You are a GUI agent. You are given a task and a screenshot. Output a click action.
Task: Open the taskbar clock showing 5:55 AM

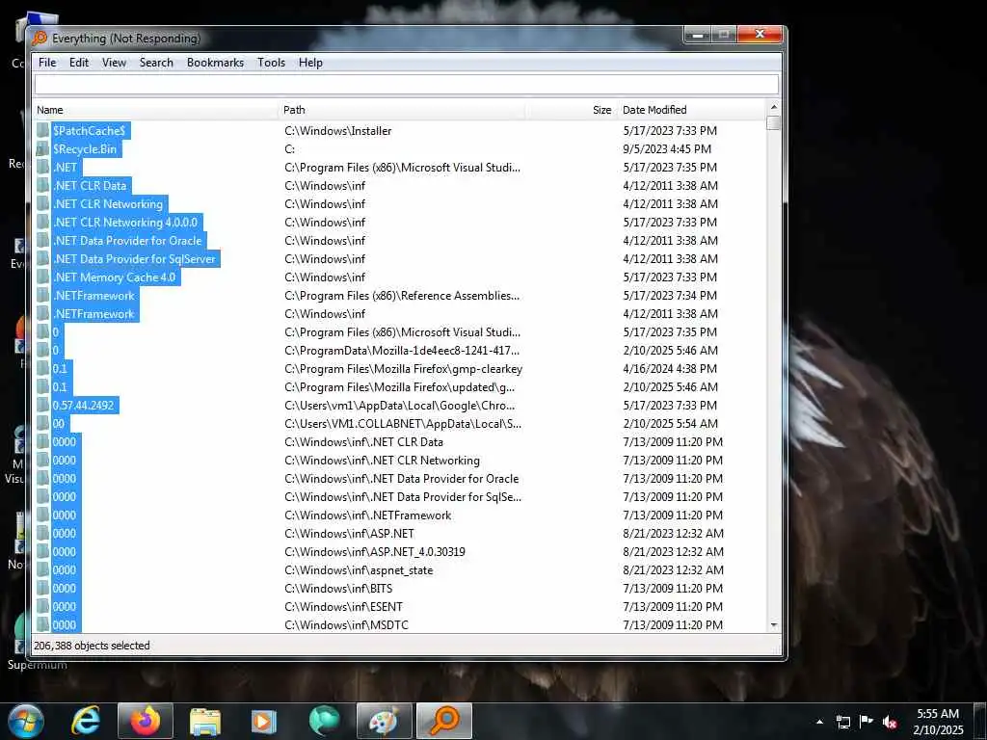coord(938,722)
